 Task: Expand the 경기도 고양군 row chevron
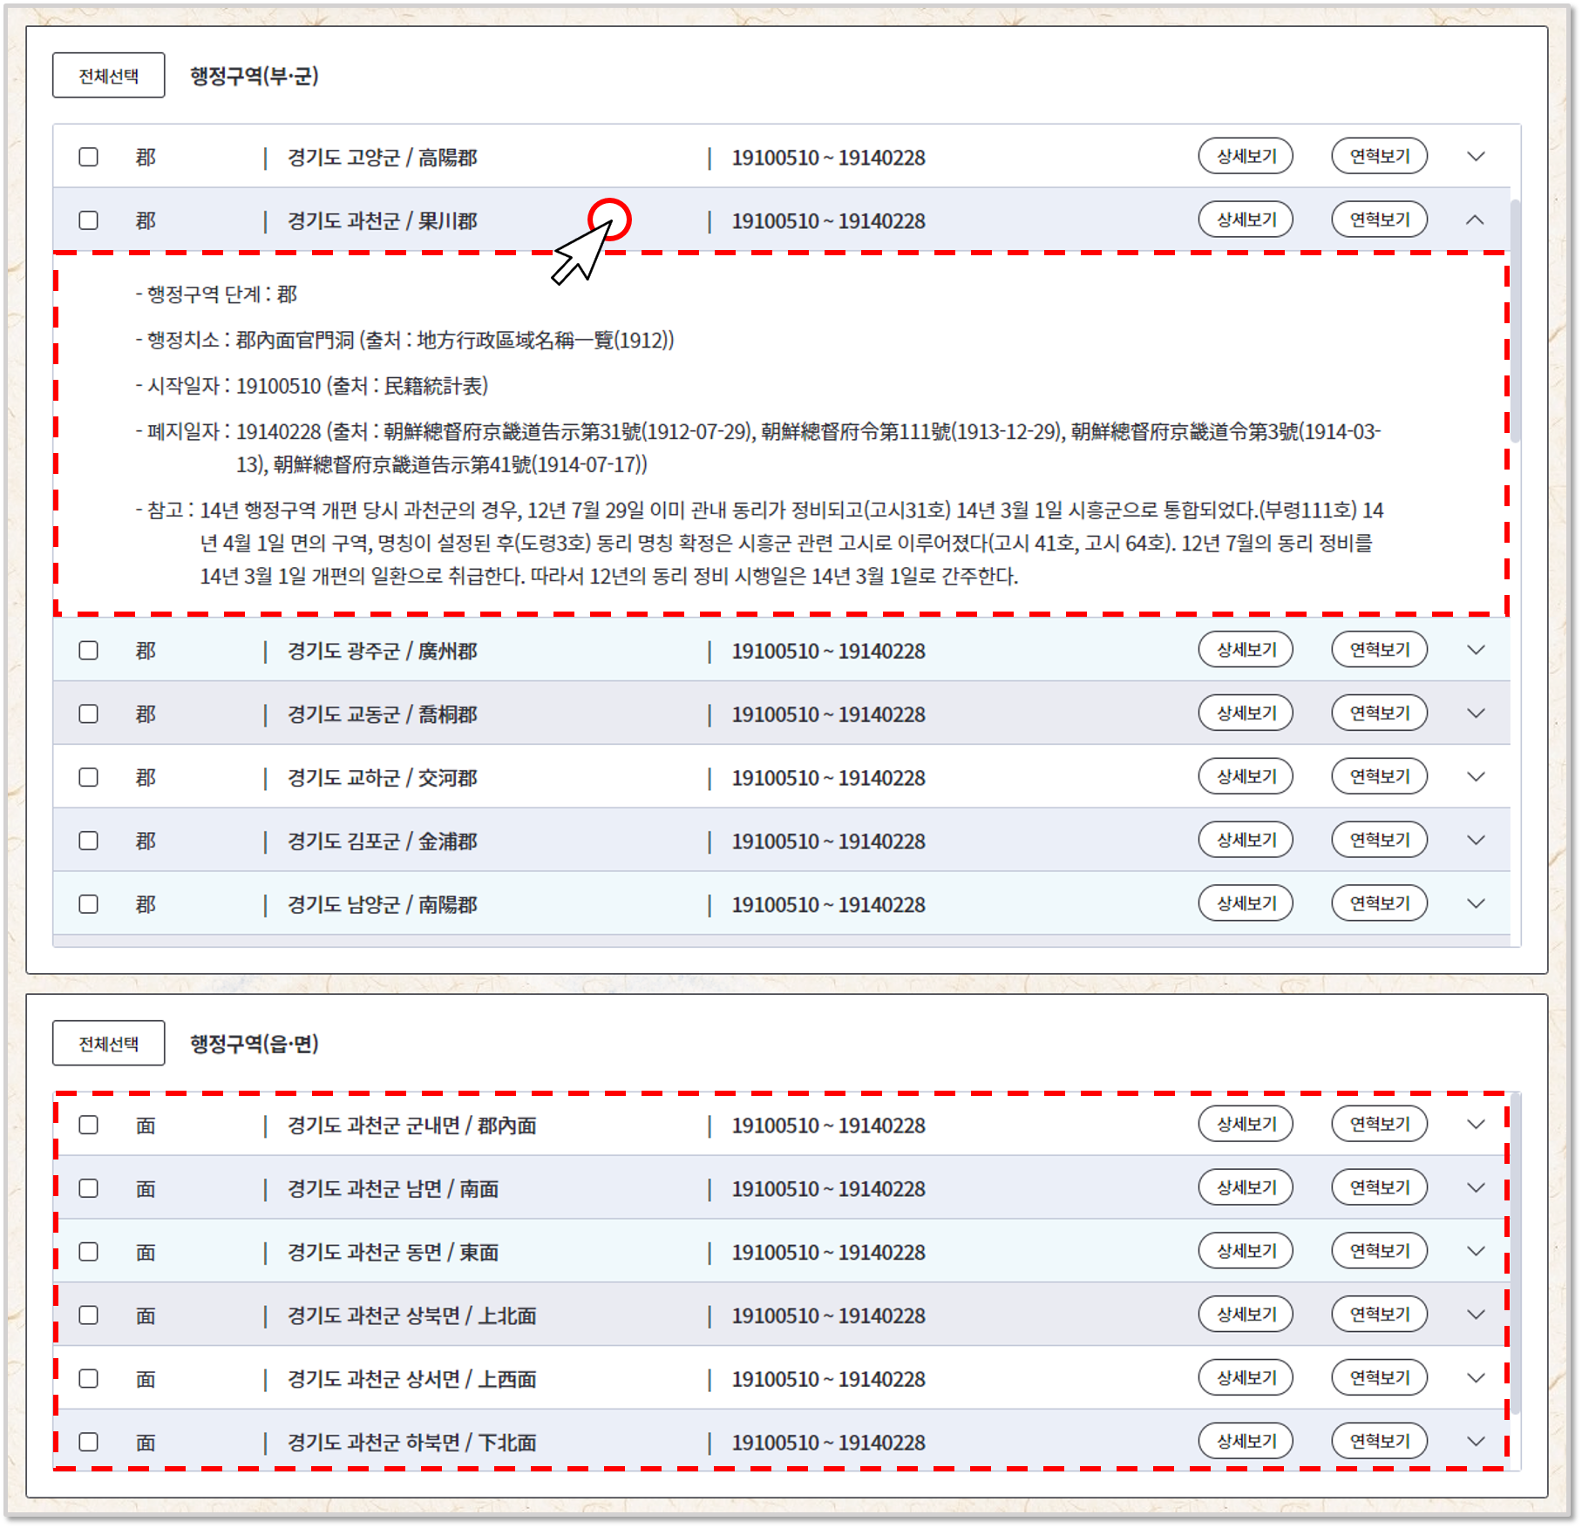(x=1476, y=157)
